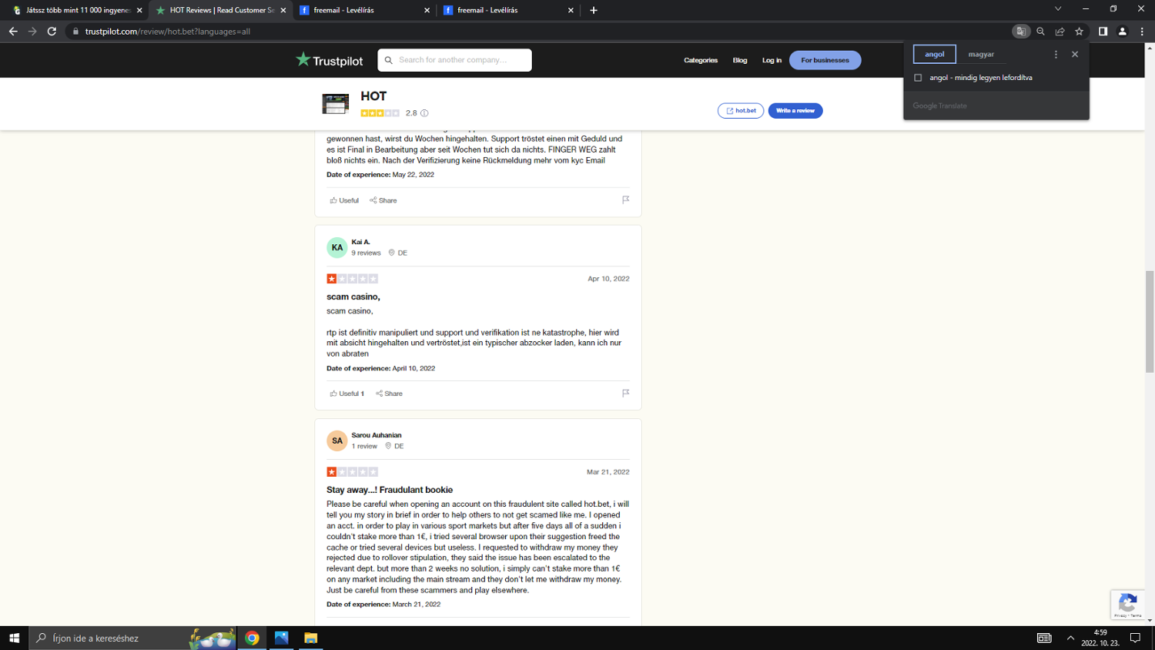This screenshot has width=1155, height=650.
Task: Click the share page icon in address bar
Action: 1060,32
